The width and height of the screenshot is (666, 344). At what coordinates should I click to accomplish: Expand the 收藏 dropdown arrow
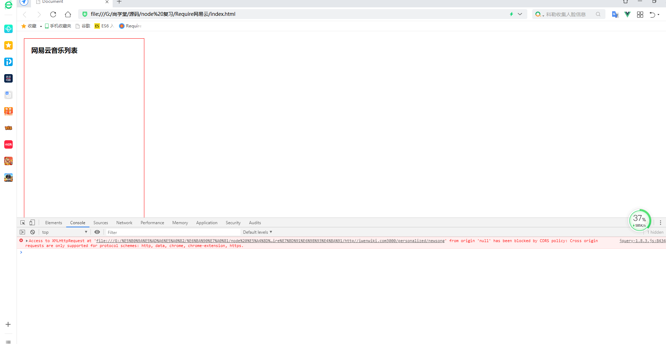[x=41, y=26]
